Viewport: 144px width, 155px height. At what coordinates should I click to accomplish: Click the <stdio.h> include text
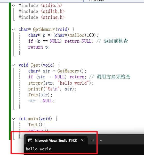[51, 6]
